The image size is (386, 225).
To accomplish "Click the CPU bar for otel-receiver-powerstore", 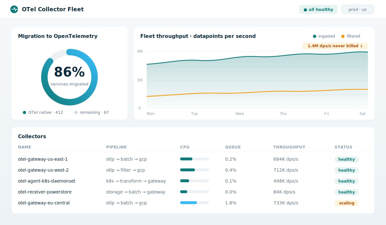I will [195, 192].
